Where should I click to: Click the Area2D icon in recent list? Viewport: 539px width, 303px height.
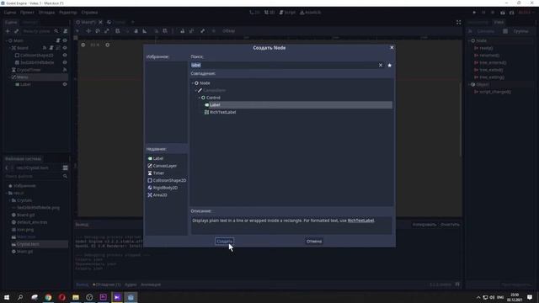click(x=150, y=194)
